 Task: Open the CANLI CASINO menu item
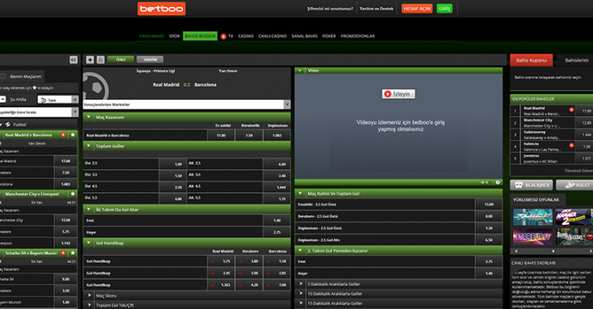(272, 36)
